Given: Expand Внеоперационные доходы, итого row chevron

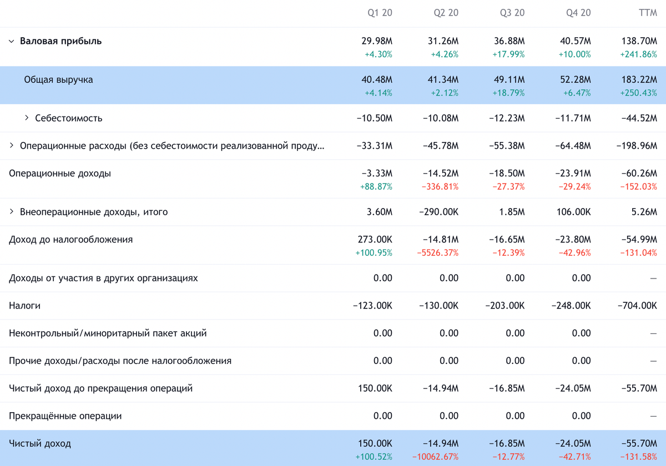Looking at the screenshot, I should (12, 212).
